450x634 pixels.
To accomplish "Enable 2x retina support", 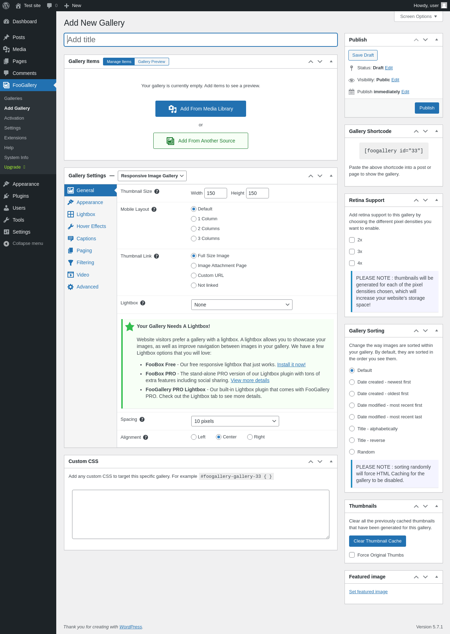I will (352, 240).
